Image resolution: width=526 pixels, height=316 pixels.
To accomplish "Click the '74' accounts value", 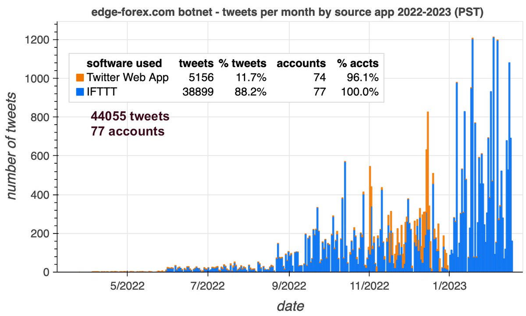I will click(x=320, y=78).
